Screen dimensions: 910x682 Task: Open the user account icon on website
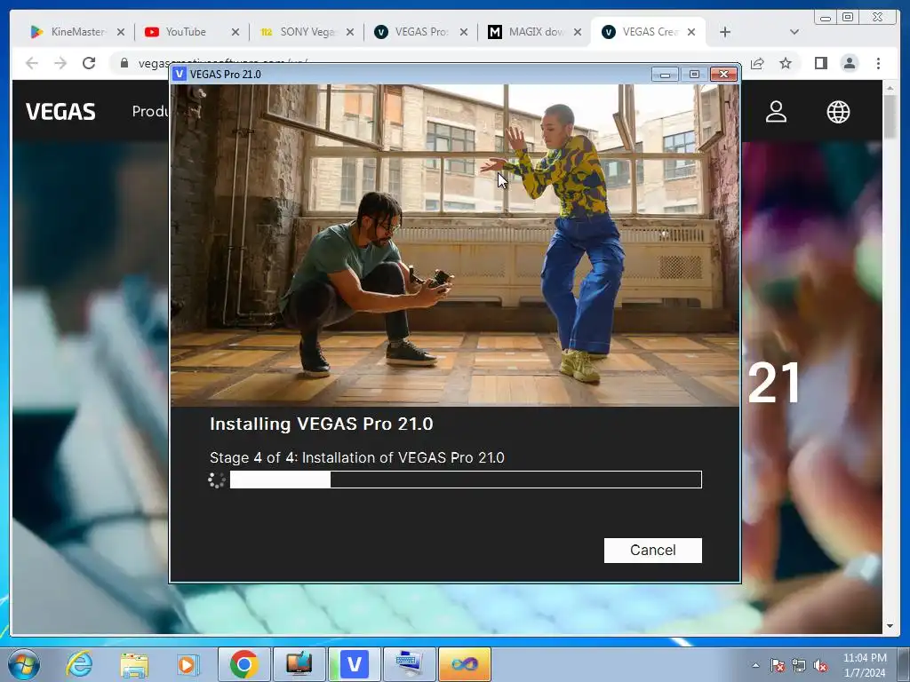(x=776, y=111)
